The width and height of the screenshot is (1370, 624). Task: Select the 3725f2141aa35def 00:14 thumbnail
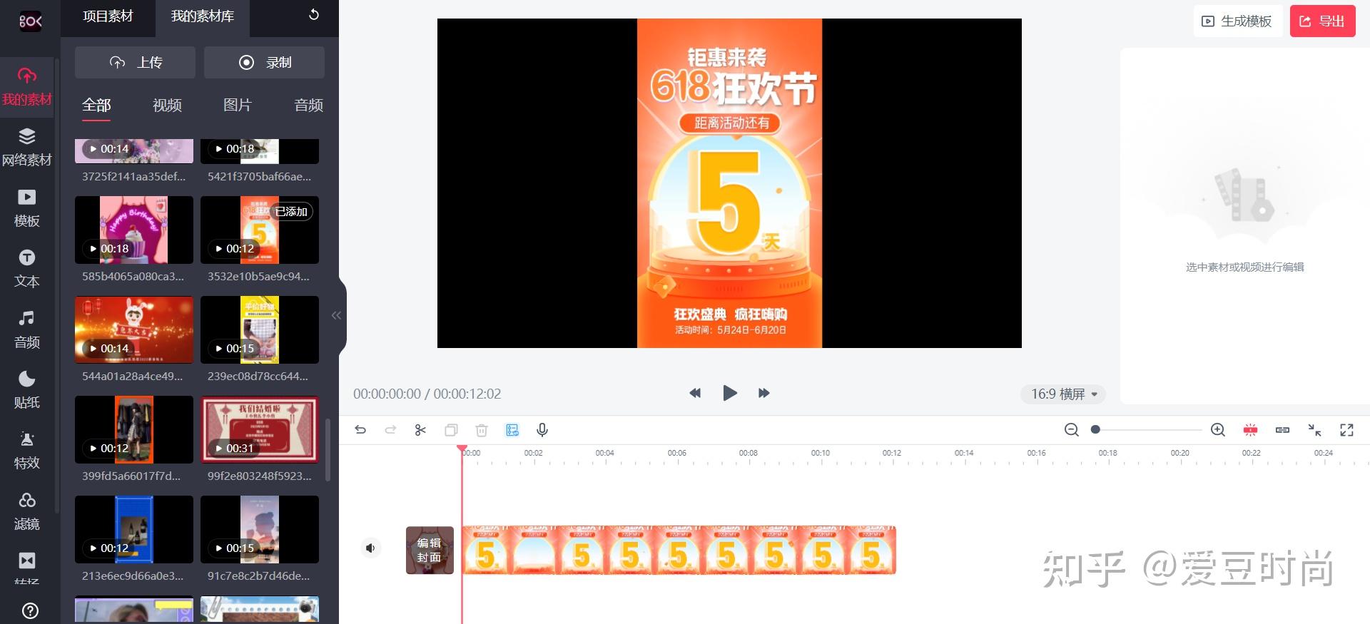coord(134,151)
